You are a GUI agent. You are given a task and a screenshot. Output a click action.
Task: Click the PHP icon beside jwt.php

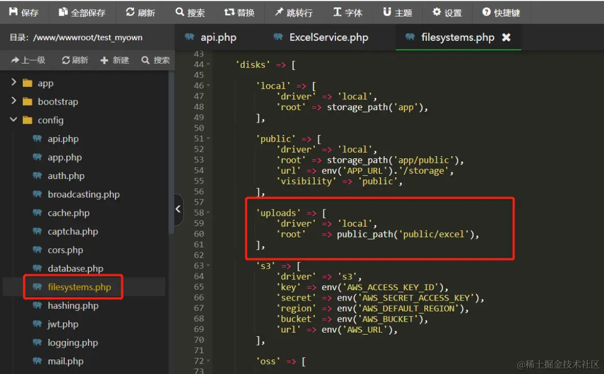(37, 323)
